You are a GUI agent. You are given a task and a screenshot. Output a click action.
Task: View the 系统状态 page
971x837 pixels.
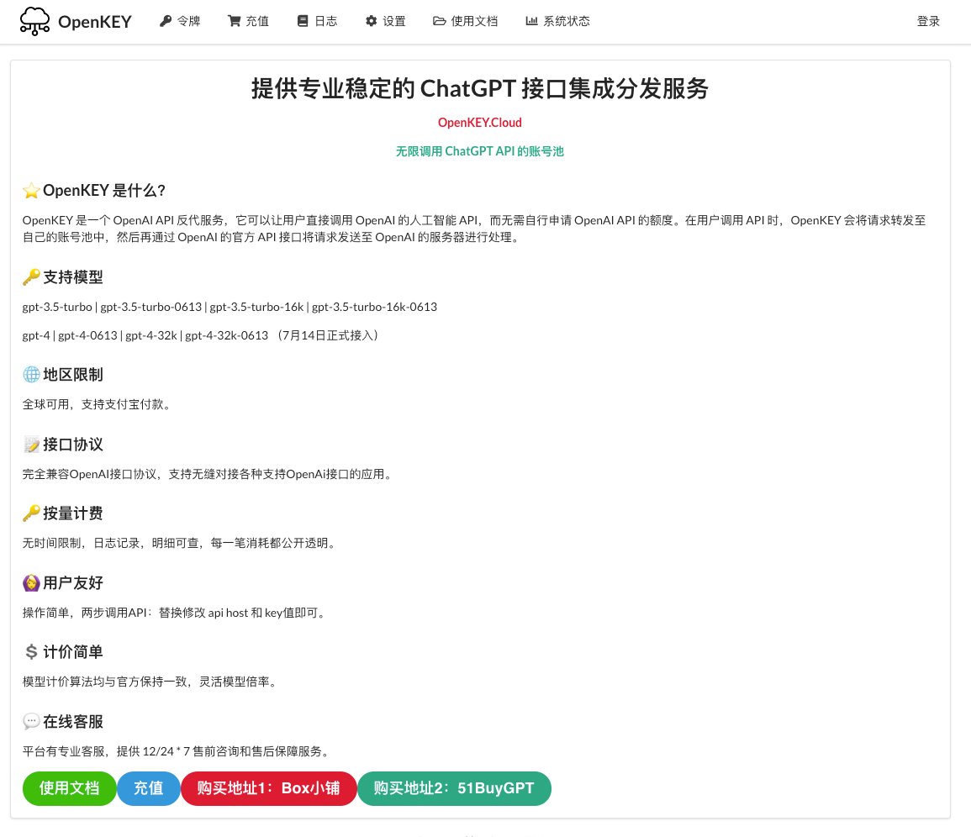click(x=557, y=21)
